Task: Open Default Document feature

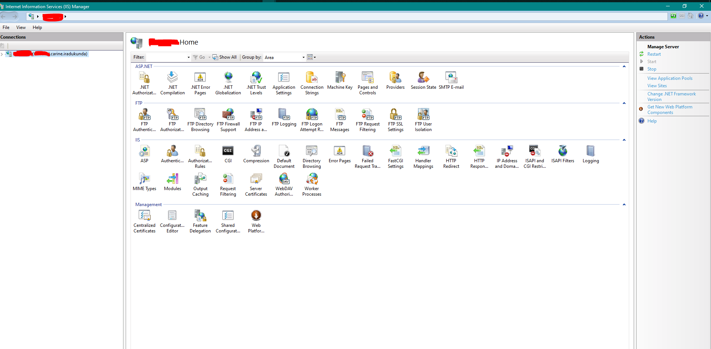Action: [284, 157]
